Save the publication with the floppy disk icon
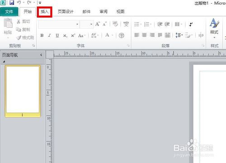This screenshot has width=226, height=163. pyautogui.click(x=12, y=2)
